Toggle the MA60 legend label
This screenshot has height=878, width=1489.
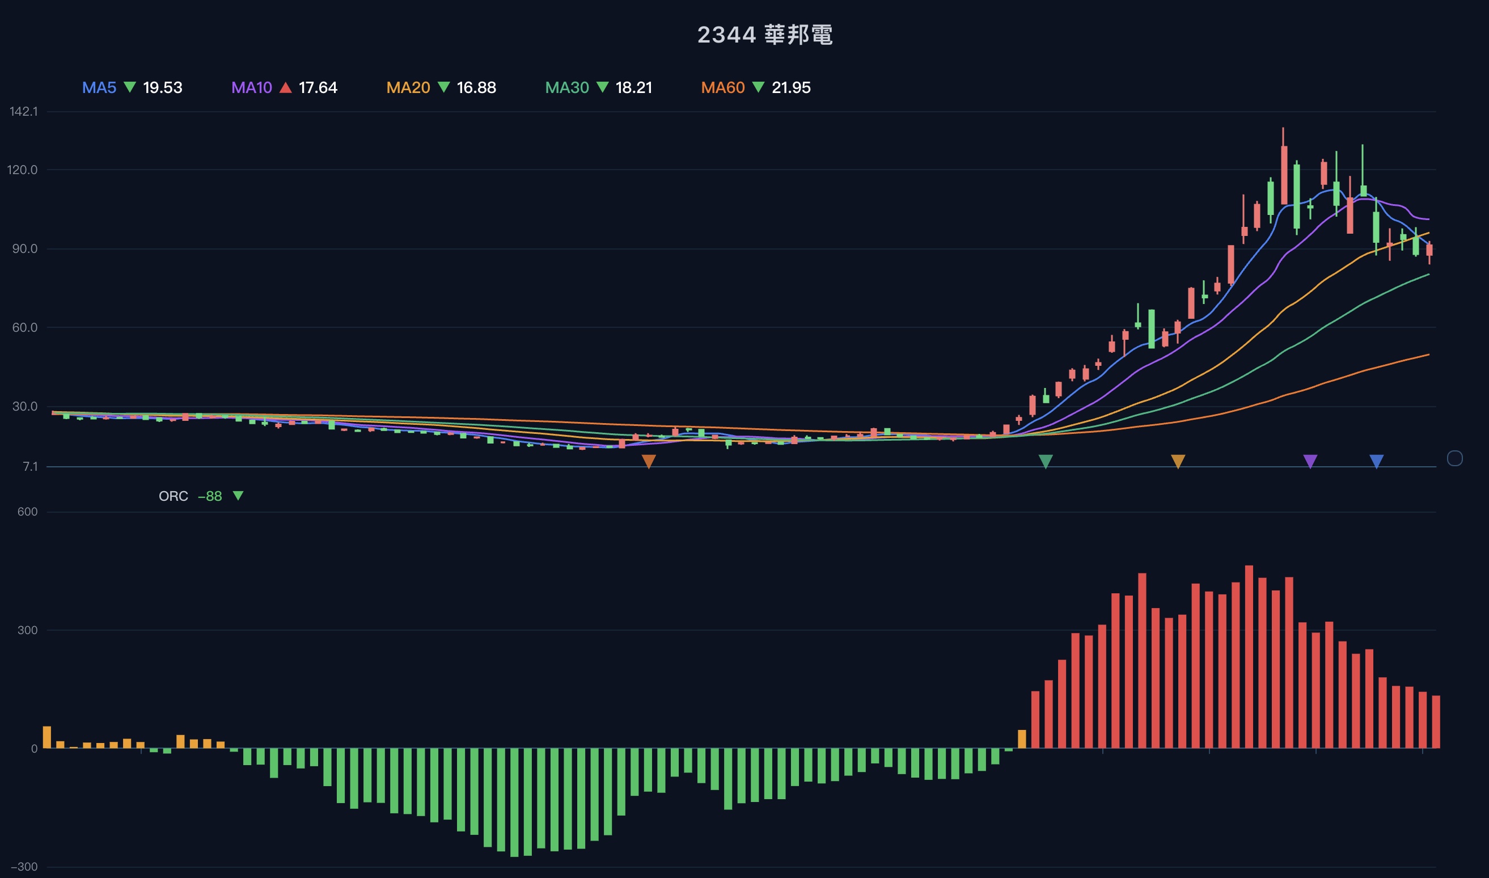[722, 87]
